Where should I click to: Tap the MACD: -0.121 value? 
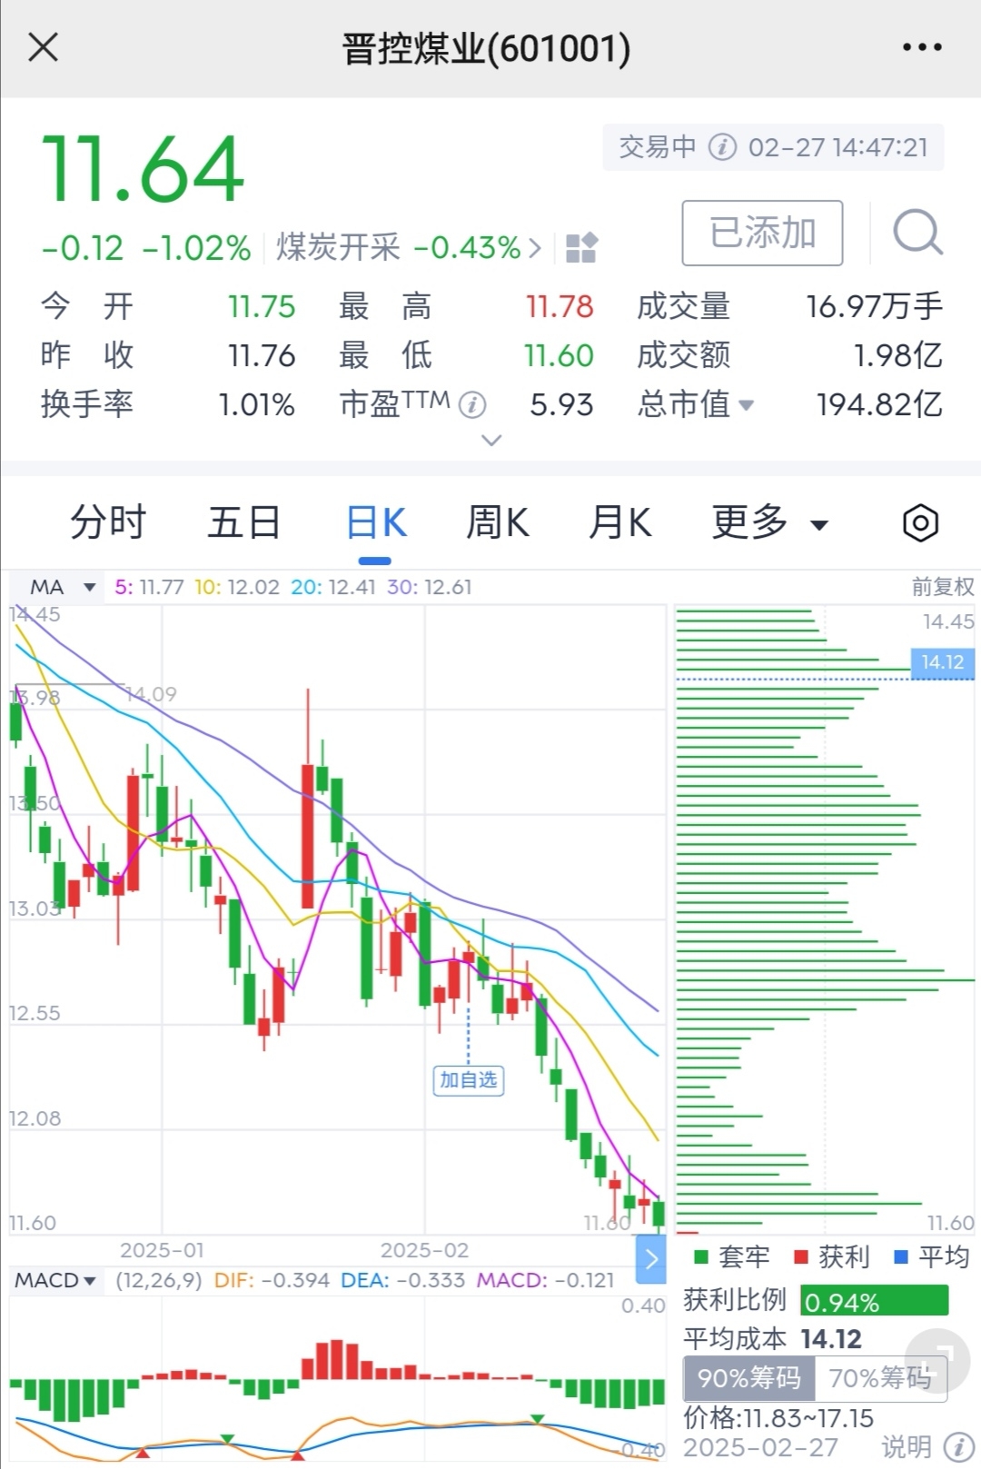[545, 1280]
